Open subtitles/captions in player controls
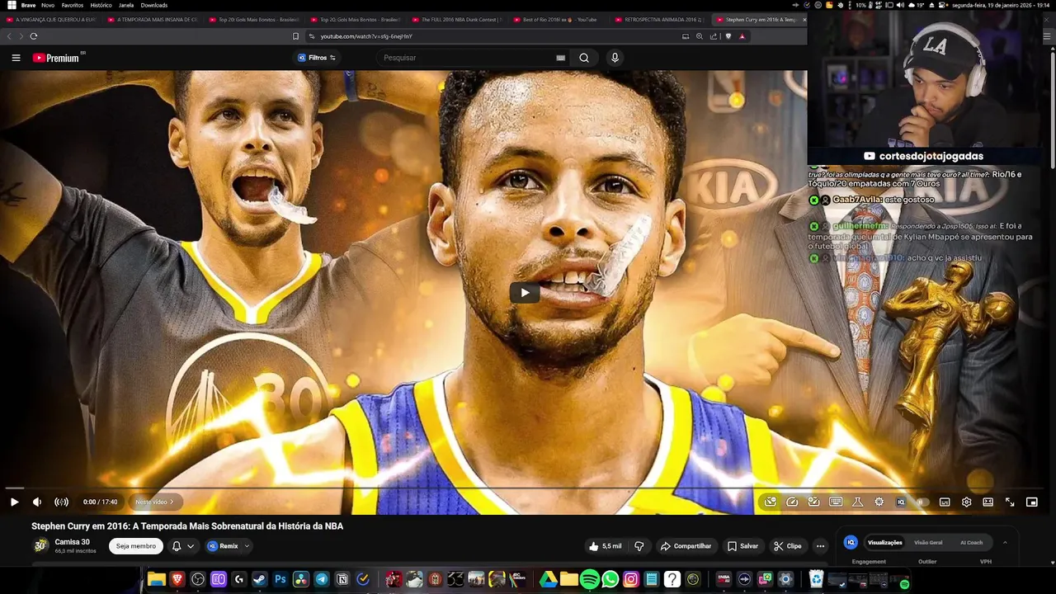Screen dimensions: 1056x594 [945, 502]
